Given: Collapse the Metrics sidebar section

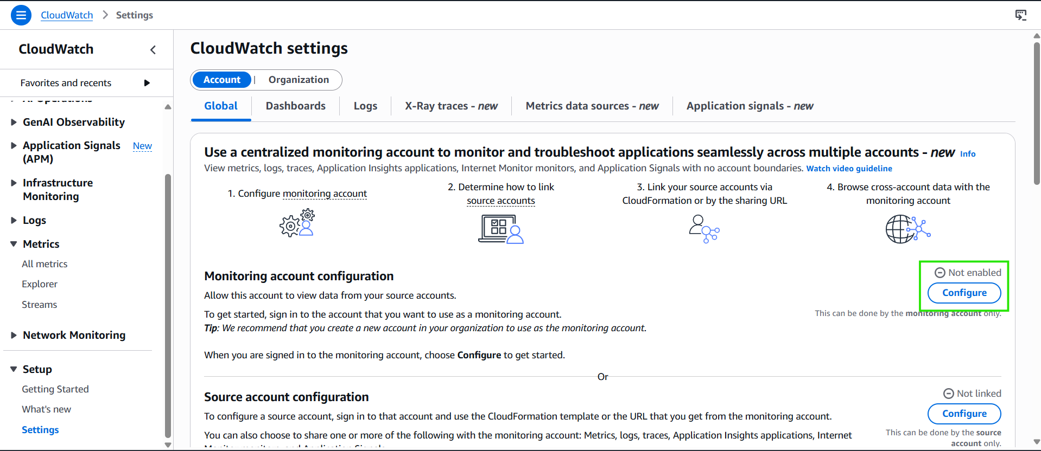Looking at the screenshot, I should [x=14, y=244].
